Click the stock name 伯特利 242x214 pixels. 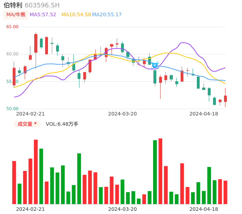click(x=13, y=5)
